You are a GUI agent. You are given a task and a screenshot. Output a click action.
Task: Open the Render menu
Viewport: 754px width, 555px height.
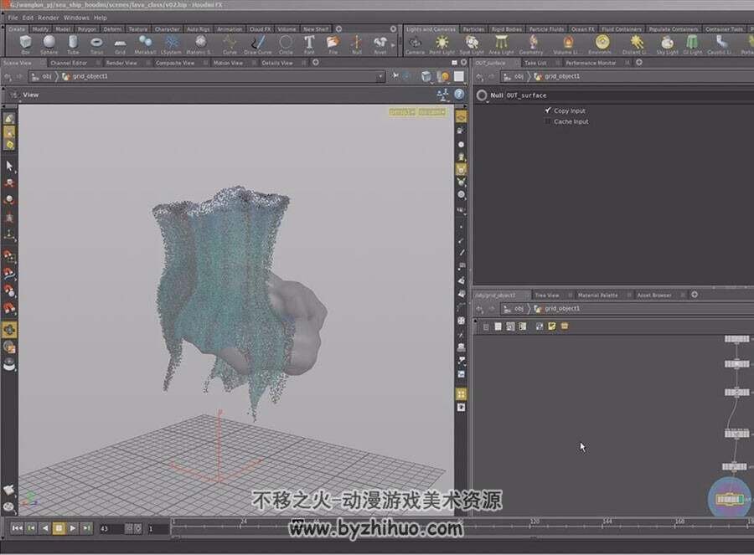coord(48,18)
